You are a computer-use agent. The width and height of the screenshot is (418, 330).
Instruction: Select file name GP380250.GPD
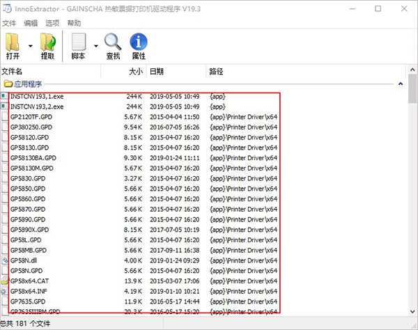[x=31, y=127]
